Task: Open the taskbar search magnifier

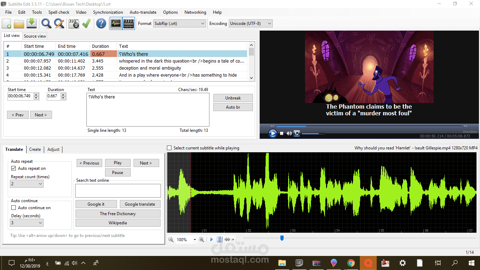Action: [x=455, y=263]
